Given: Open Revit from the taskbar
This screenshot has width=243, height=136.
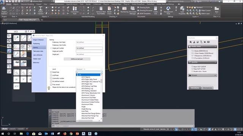Looking at the screenshot, I should click(90, 134).
